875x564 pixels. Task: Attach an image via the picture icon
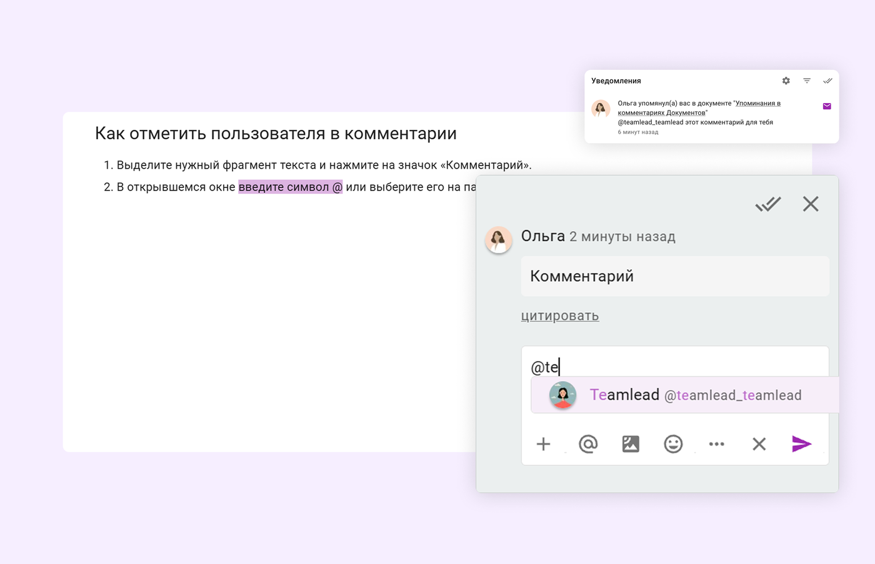click(631, 444)
